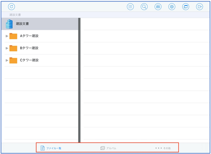Click the search magnifier icon
Viewport: 211px width, 154px height.
(x=144, y=6)
